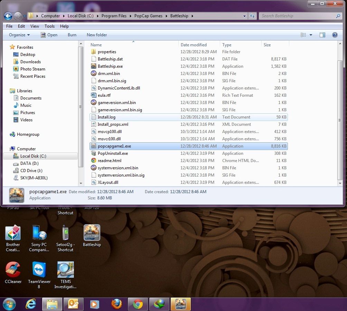Open Windows Media Player taskbar icon
Image resolution: width=347 pixels, height=311 pixels.
pos(95,304)
